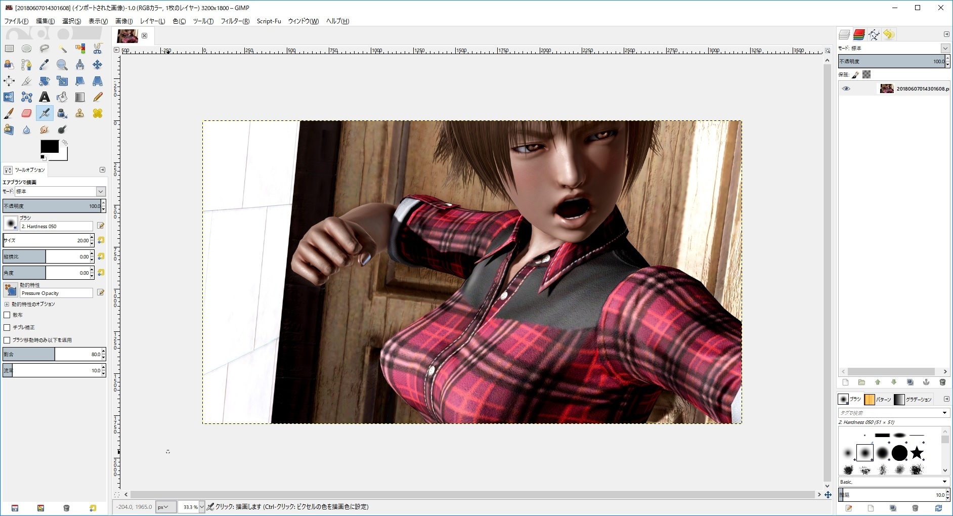The width and height of the screenshot is (953, 516).
Task: Toggle lock alpha channel checkerboard icon
Action: click(x=867, y=75)
